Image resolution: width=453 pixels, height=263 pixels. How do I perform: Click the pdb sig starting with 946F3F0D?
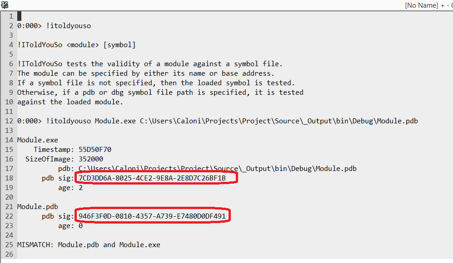152,216
